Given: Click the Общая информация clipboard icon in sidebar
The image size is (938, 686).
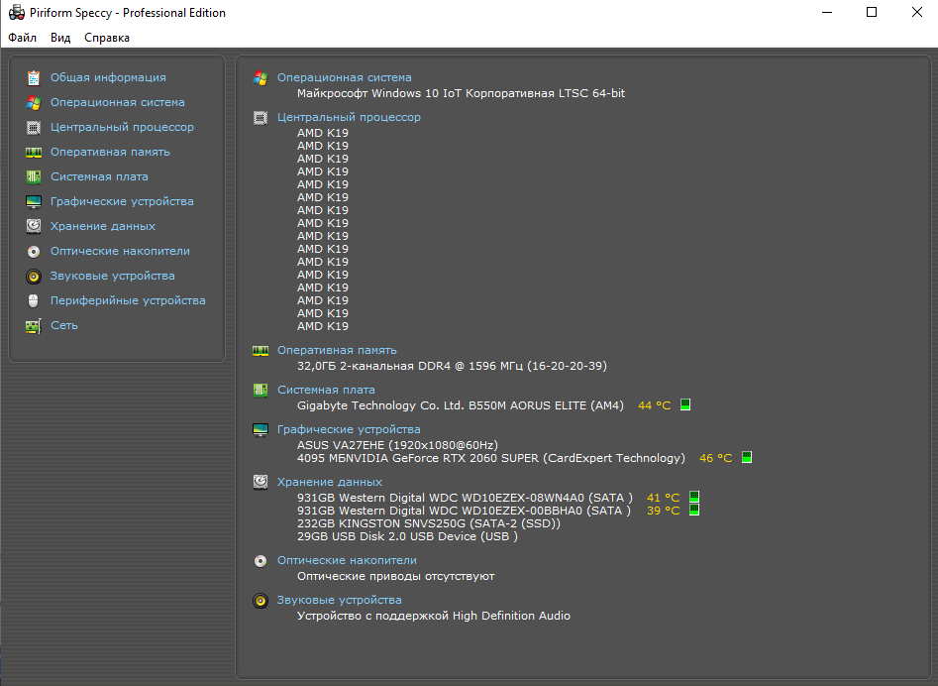Looking at the screenshot, I should click(x=34, y=77).
